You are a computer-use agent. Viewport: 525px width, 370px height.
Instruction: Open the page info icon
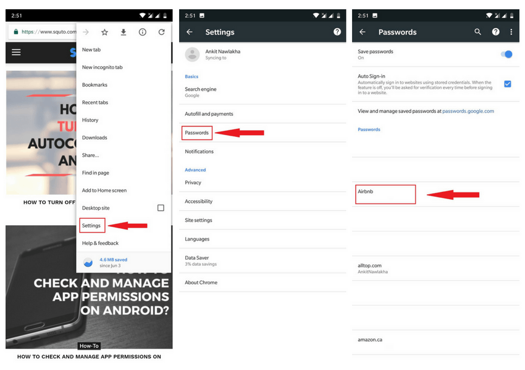tap(142, 32)
